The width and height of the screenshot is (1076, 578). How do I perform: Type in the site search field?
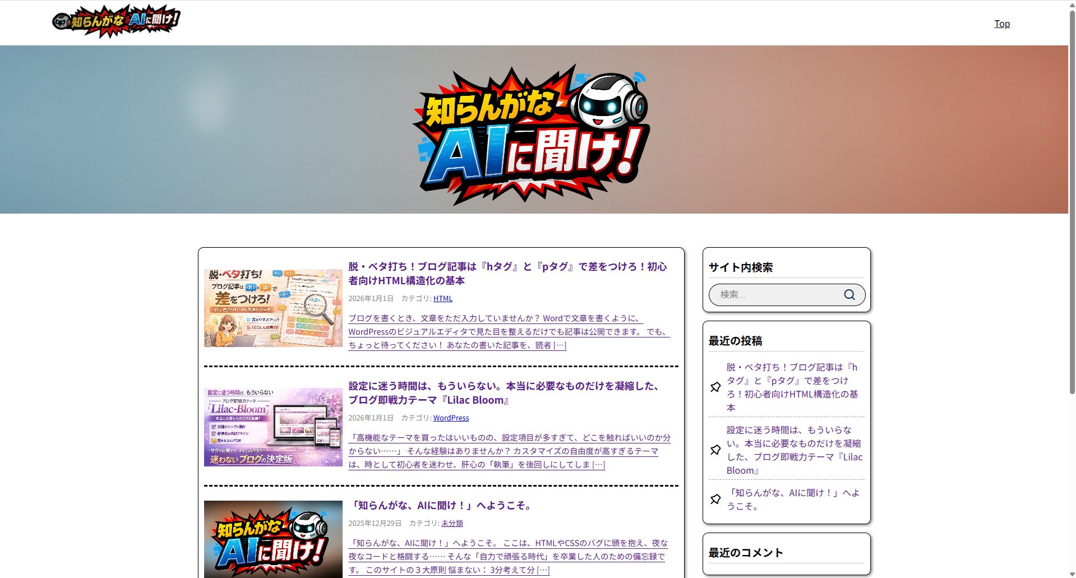click(777, 295)
